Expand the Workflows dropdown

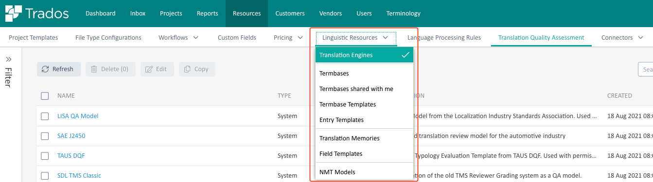pos(178,37)
